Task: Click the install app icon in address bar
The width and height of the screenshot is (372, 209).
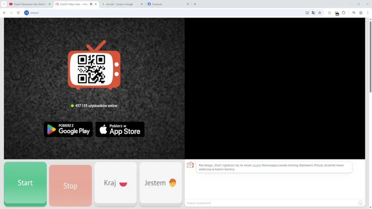Action: pyautogui.click(x=307, y=13)
